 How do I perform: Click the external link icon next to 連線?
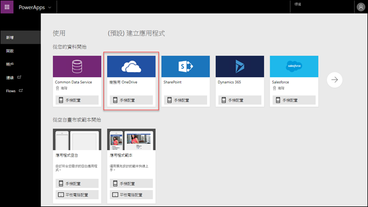pos(19,77)
